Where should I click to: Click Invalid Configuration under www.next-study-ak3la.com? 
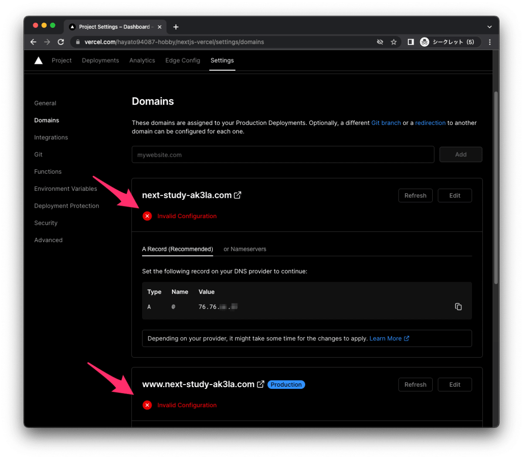pos(187,405)
